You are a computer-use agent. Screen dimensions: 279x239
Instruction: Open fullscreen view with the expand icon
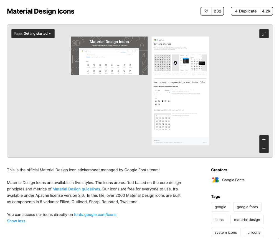(264, 33)
